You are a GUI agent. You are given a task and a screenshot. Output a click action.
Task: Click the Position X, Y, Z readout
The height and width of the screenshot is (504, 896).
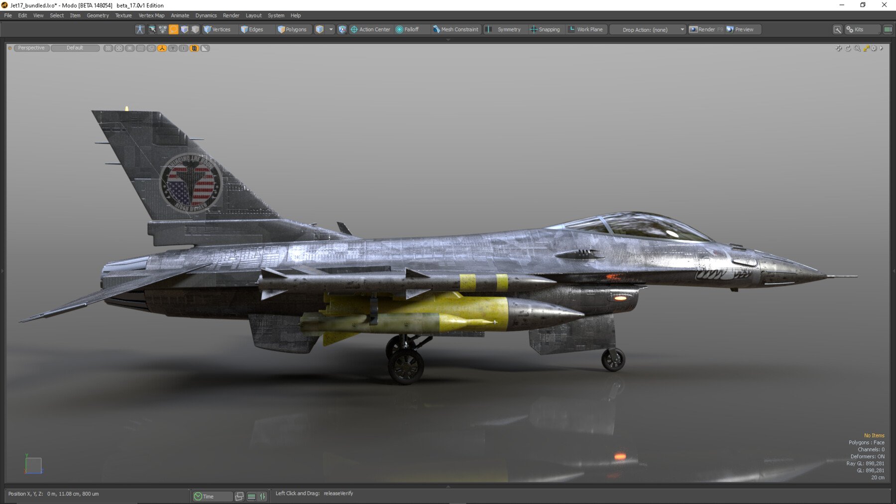pos(53,494)
